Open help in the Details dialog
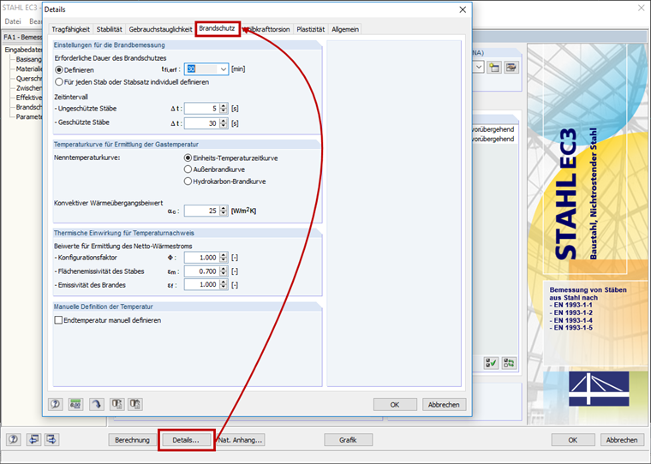The width and height of the screenshot is (651, 464). point(55,404)
